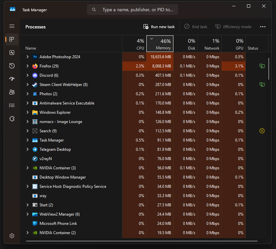Open the three-dots more options menu
This screenshot has height=249, width=276.
(262, 27)
